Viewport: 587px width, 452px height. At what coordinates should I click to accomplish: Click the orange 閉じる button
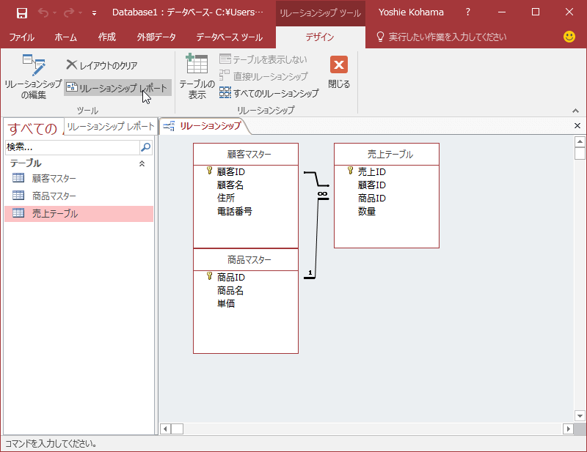coord(339,72)
